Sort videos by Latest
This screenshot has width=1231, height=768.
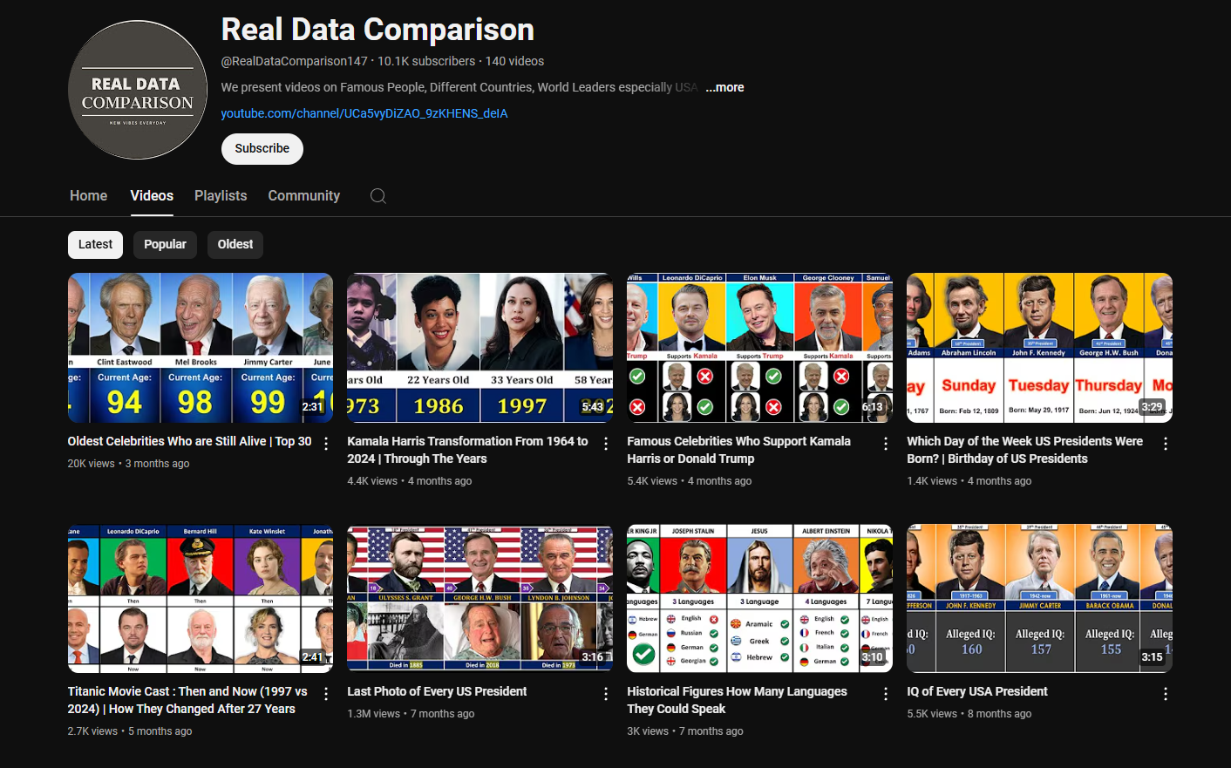pyautogui.click(x=95, y=245)
